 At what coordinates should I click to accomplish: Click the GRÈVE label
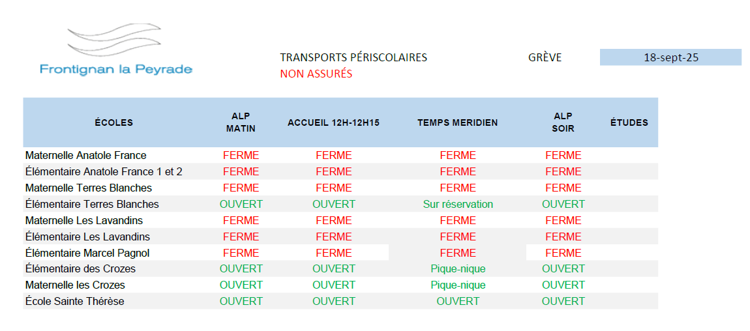(545, 57)
